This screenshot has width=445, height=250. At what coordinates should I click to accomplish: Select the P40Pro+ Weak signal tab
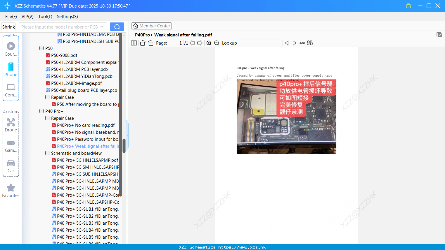tap(174, 35)
